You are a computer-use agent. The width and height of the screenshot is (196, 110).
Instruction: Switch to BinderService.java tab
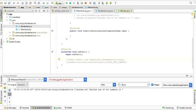(105, 11)
